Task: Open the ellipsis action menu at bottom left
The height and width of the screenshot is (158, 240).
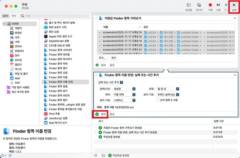Action: pyautogui.click(x=4, y=155)
